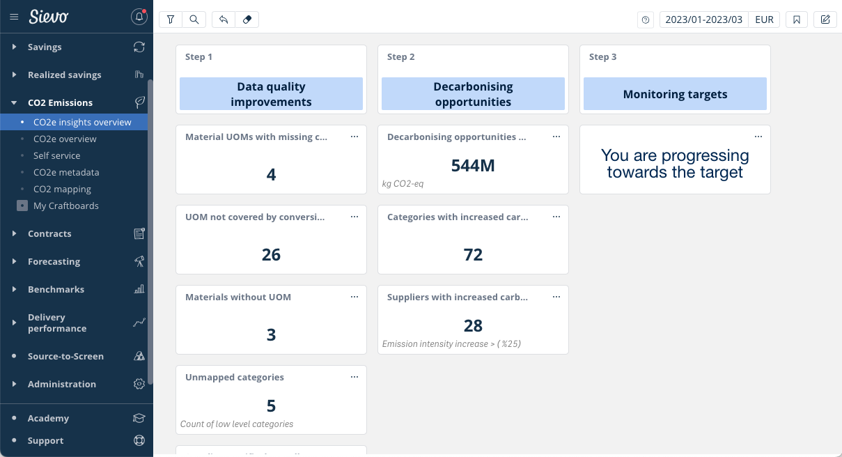Click the edit dashboard pencil icon
This screenshot has height=457, width=842.
tap(825, 20)
